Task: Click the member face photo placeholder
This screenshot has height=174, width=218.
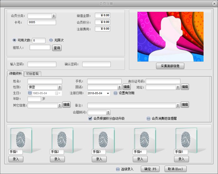Action: click(x=170, y=37)
